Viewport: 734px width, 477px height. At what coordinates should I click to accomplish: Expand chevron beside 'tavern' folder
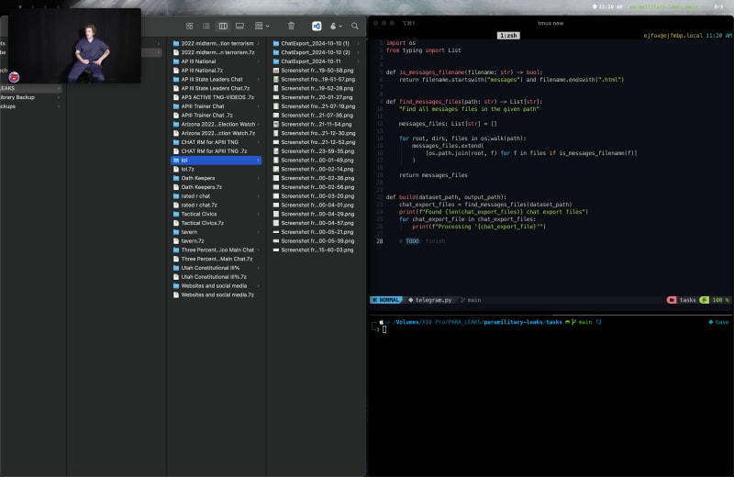click(x=259, y=232)
